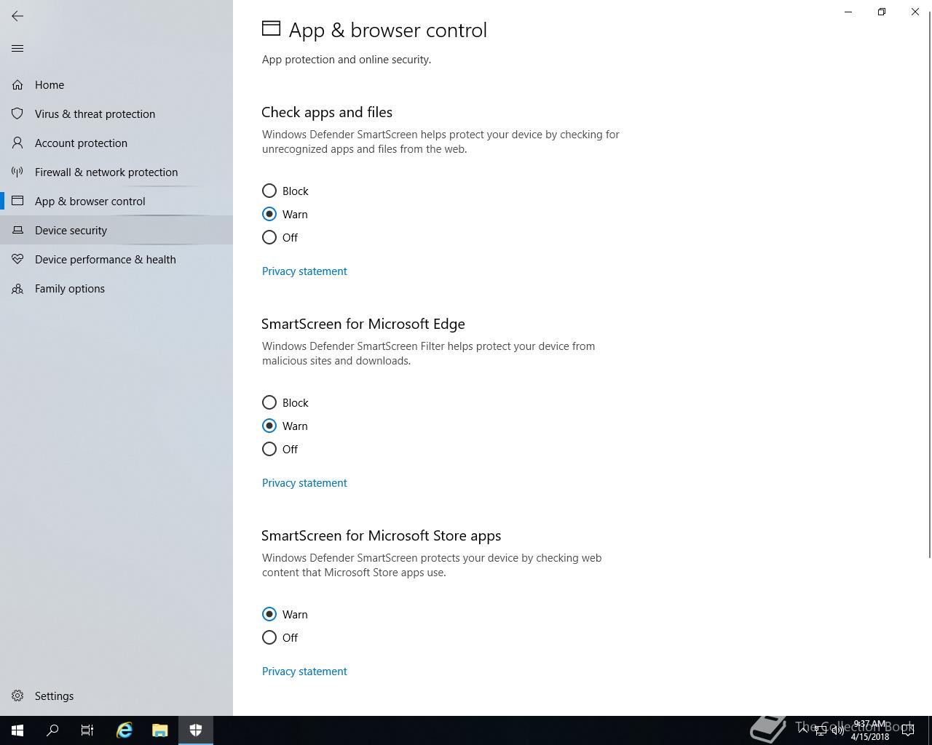This screenshot has height=745, width=932.
Task: Click the Home house icon
Action: tap(17, 85)
